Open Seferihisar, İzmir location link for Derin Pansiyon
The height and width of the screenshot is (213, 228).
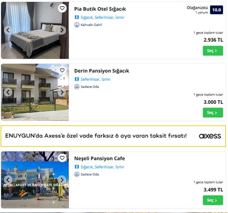[x=96, y=79]
